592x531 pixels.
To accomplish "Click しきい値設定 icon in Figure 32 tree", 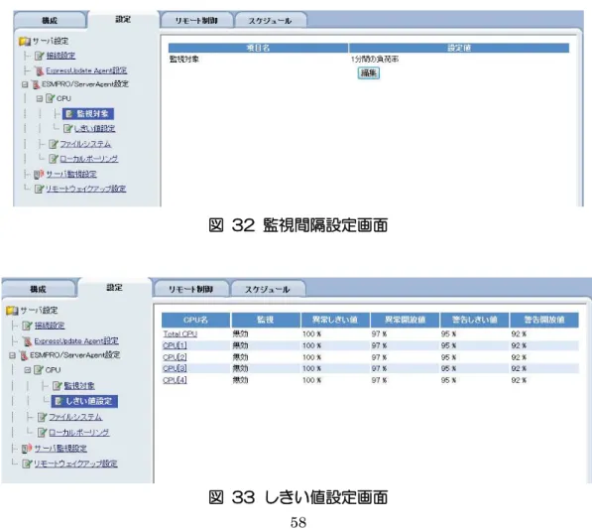I will [x=67, y=128].
